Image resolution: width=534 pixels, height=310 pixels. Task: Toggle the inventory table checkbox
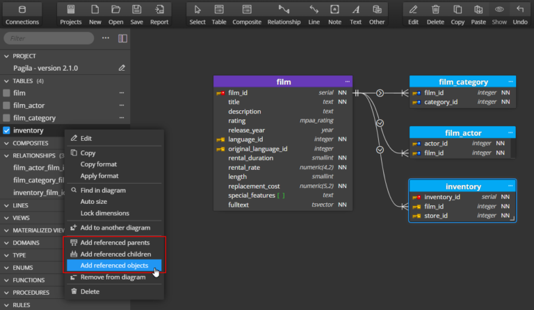pos(7,130)
